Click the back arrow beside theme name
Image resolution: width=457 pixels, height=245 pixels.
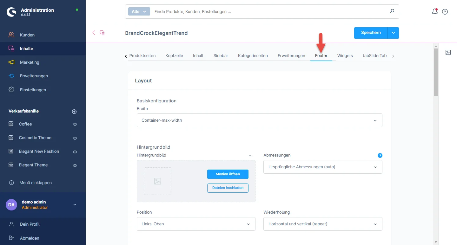(94, 33)
